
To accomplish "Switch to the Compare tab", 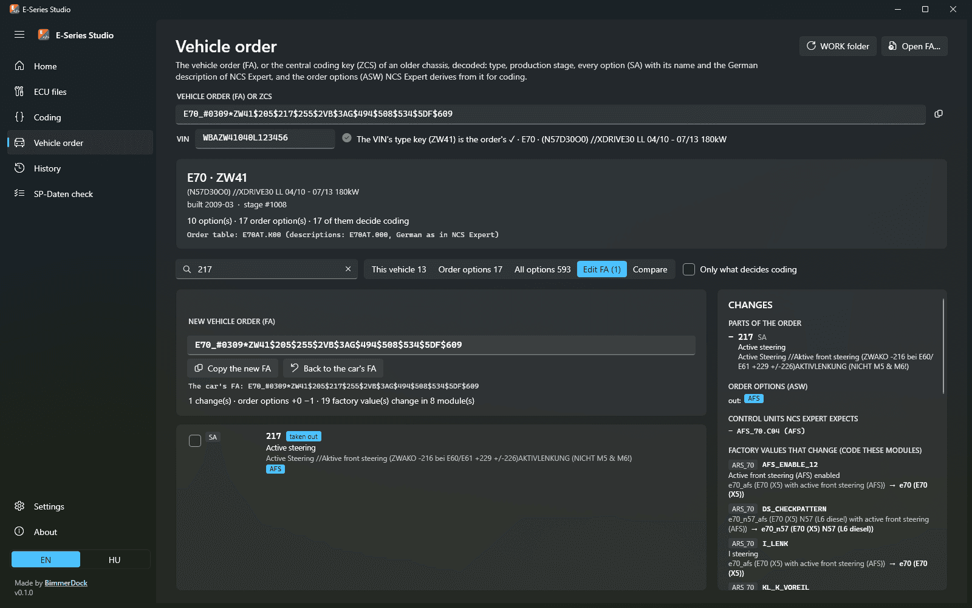I will click(650, 269).
